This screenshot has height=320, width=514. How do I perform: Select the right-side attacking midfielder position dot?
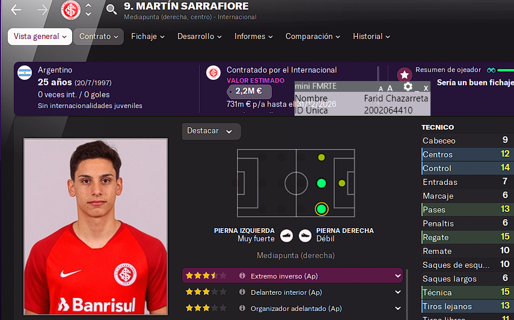(322, 209)
